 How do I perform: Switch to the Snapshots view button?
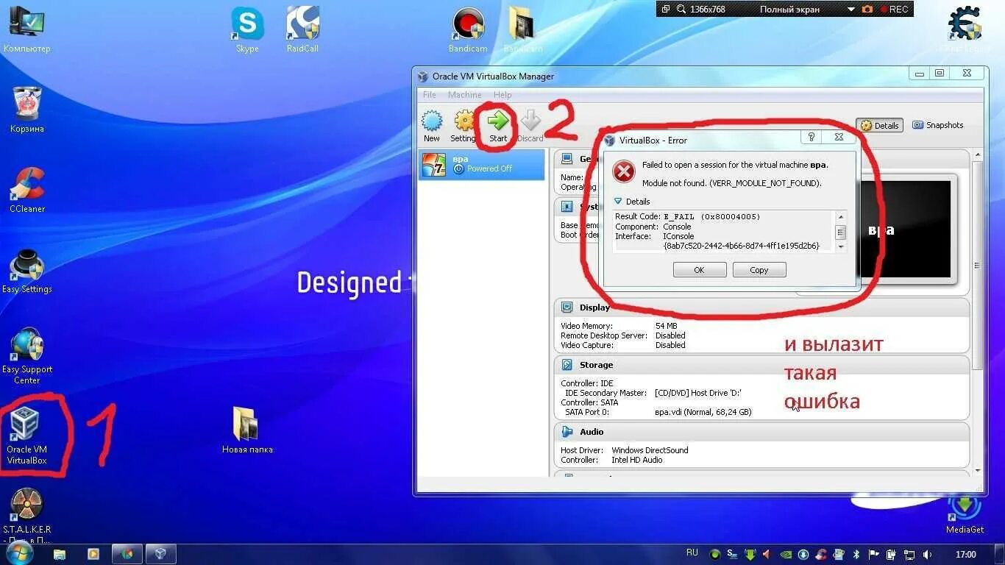point(938,125)
